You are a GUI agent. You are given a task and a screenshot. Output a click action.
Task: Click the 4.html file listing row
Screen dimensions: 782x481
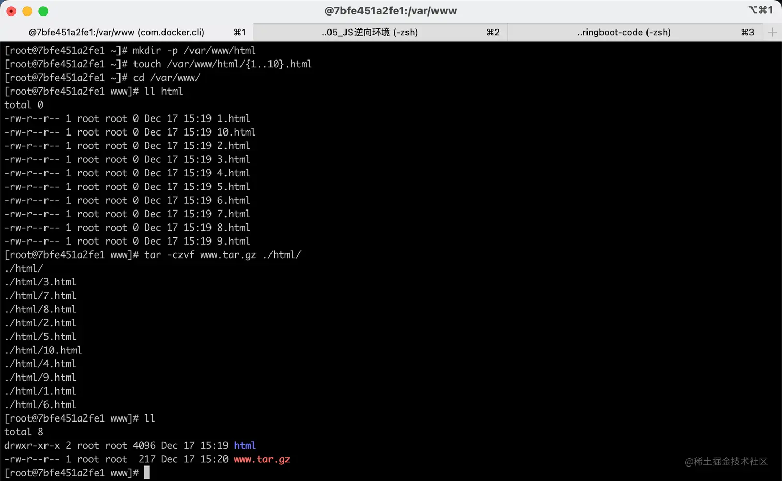(x=127, y=173)
